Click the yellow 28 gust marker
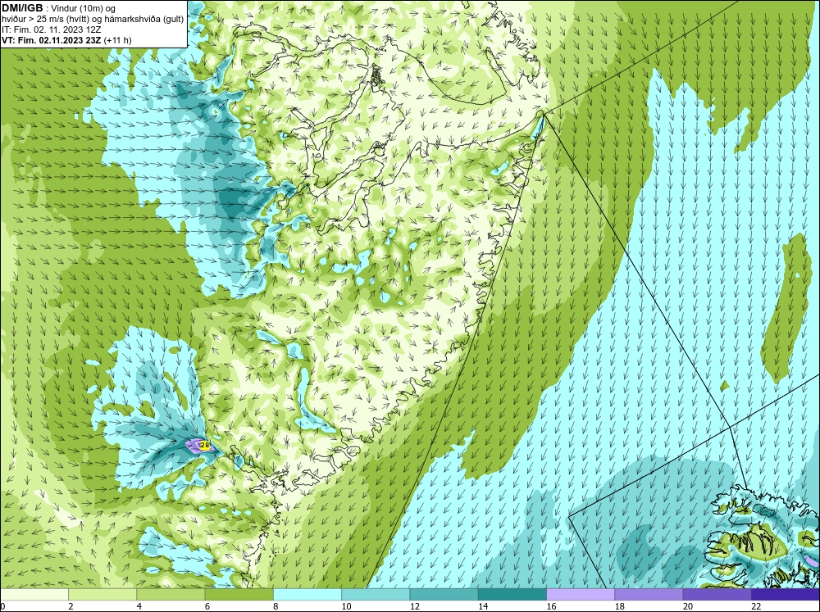 (x=205, y=446)
